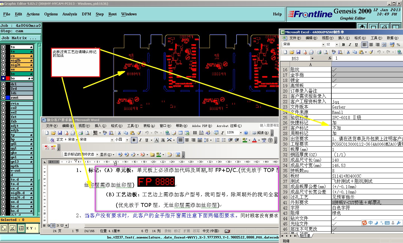This screenshot has width=403, height=243.
Task: Toggle checkbox for layer 'ts'
Action: tap(3, 51)
